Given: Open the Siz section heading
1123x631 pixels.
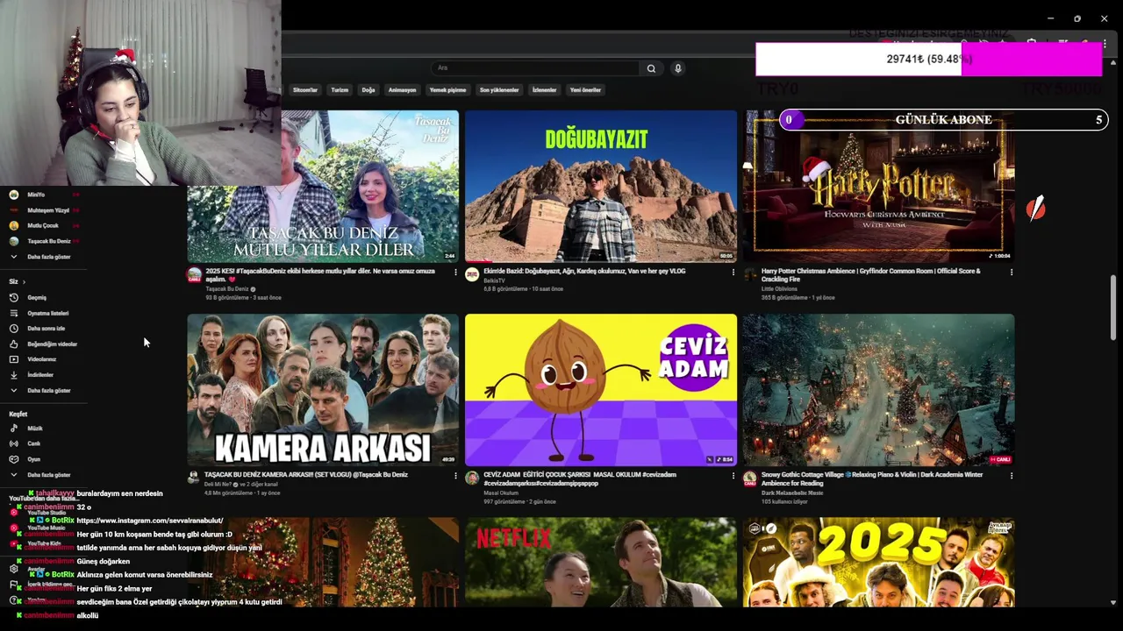Looking at the screenshot, I should (x=17, y=281).
